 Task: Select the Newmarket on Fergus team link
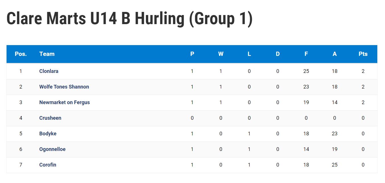tap(65, 102)
